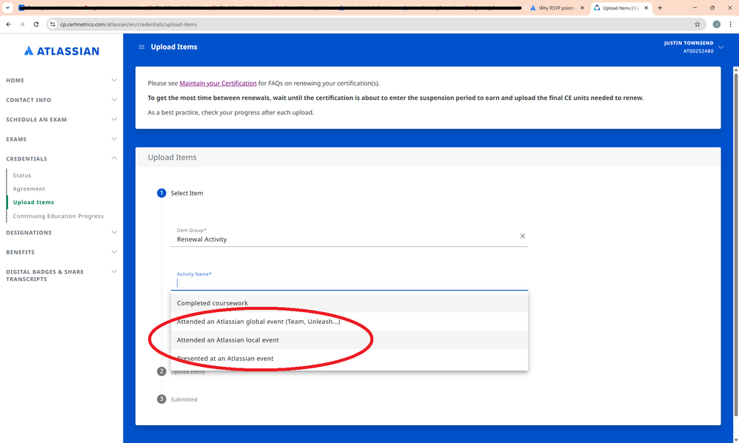The width and height of the screenshot is (739, 443).
Task: Open the tab search dropdown arrow
Action: tap(7, 7)
